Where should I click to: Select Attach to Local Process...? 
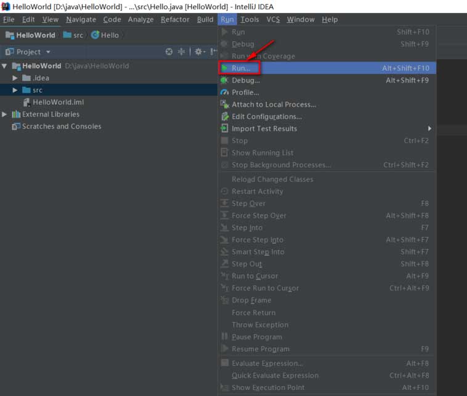pos(327,104)
